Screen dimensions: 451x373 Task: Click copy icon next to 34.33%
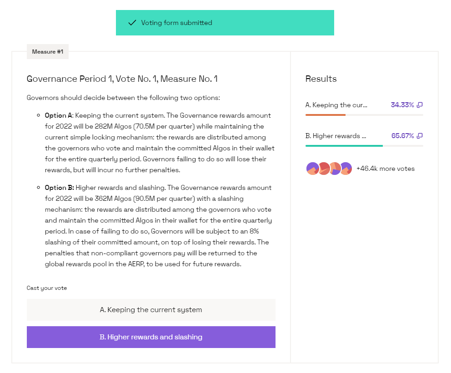point(420,105)
